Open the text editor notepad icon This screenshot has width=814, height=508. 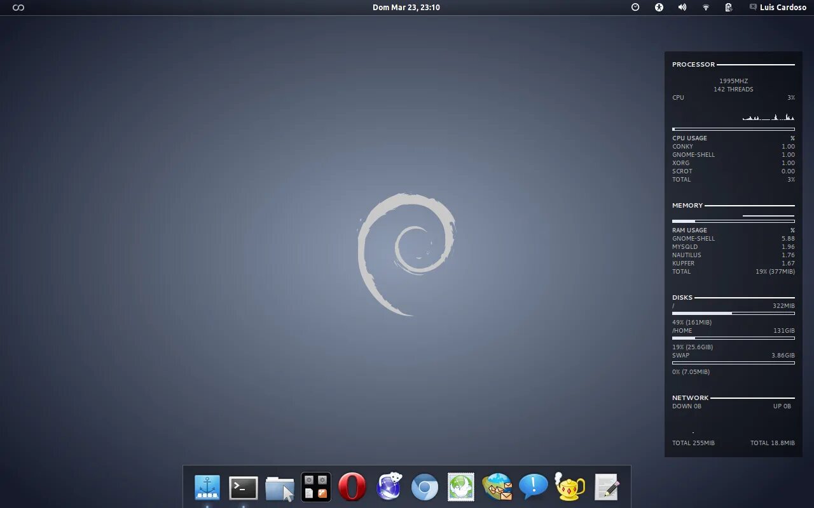[x=606, y=488]
